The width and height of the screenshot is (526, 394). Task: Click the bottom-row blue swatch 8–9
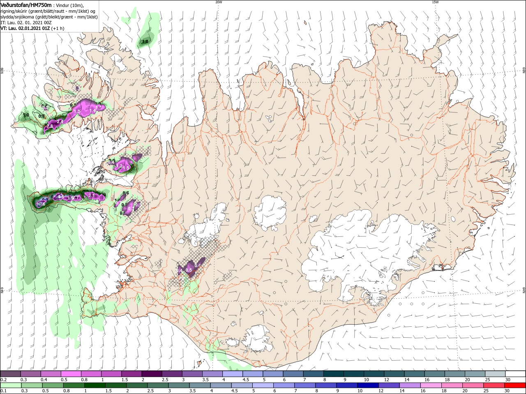tap(325, 385)
